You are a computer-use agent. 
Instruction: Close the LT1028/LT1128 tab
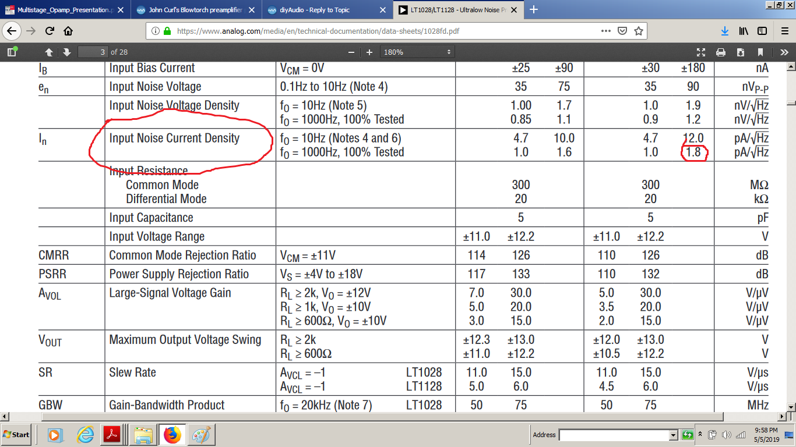pos(514,10)
